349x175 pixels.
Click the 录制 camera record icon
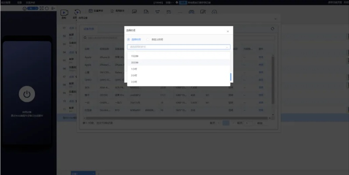coord(64,12)
